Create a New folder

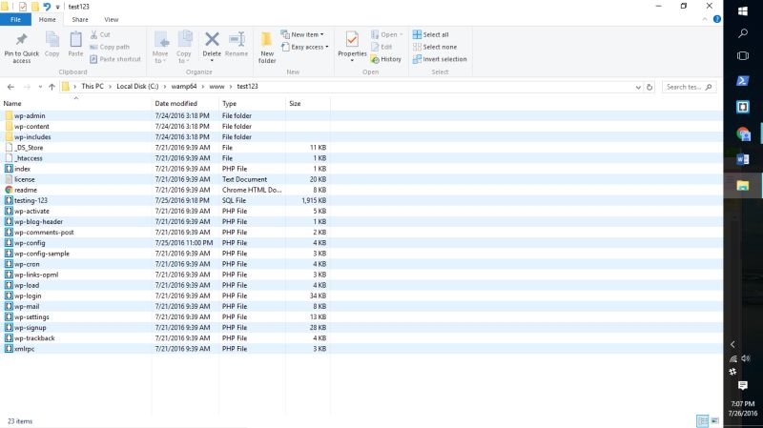click(267, 47)
